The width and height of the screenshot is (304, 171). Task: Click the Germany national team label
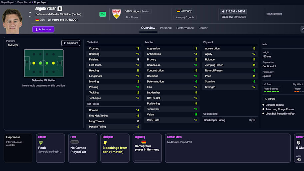coord(184,11)
